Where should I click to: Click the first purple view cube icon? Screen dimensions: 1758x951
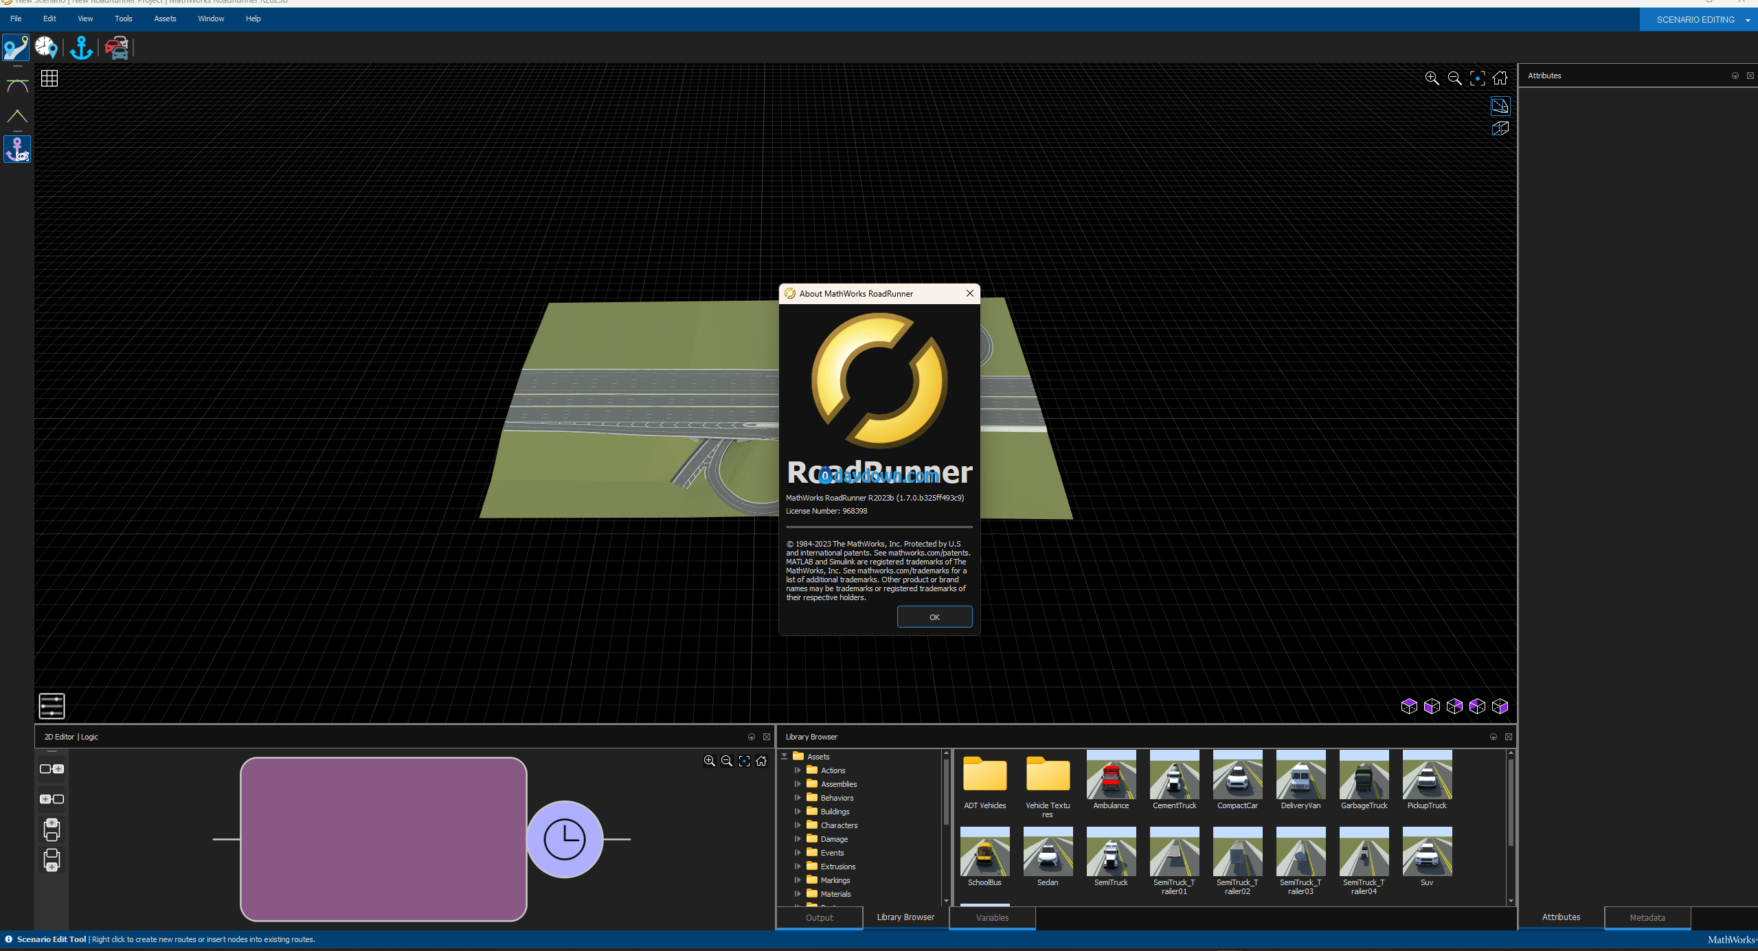coord(1409,706)
